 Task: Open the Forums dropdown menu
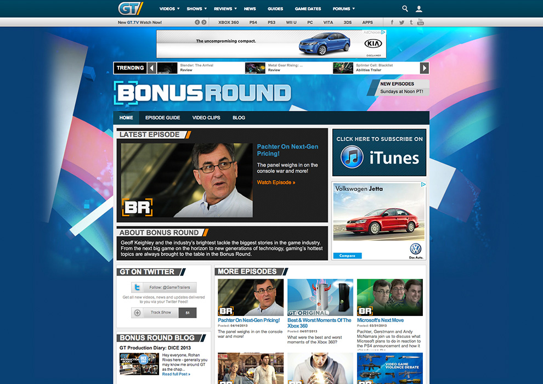coord(344,9)
